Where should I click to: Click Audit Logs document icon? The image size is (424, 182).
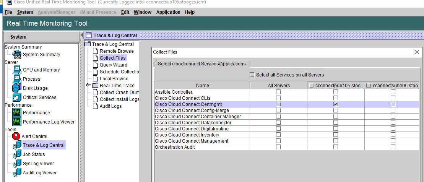[x=95, y=106]
